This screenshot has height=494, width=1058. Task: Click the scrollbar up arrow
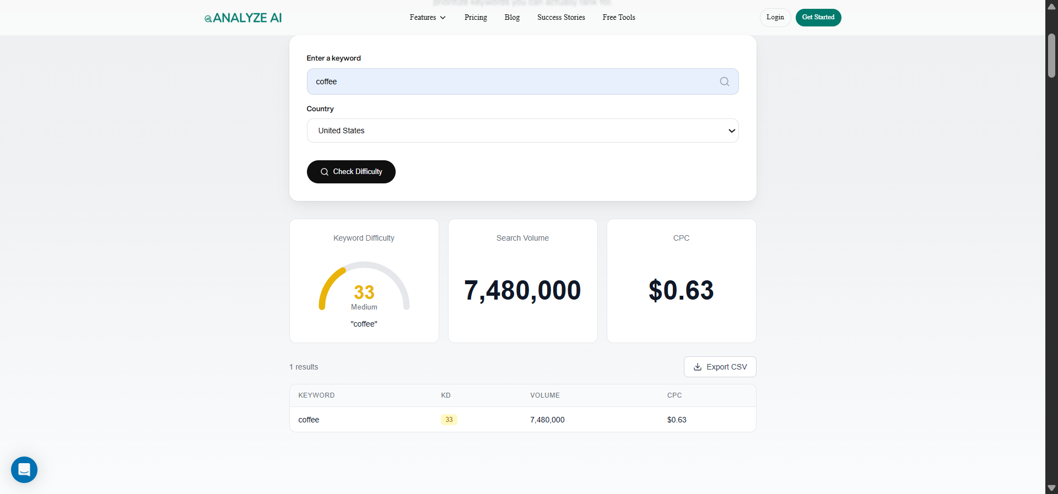(x=1051, y=6)
